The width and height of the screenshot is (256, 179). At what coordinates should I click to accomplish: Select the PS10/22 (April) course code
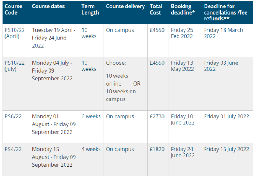[x=15, y=33]
